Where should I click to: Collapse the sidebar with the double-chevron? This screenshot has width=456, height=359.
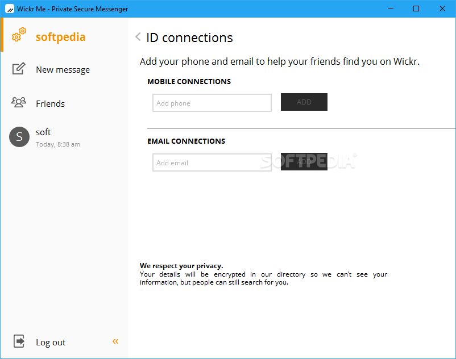[x=115, y=341]
